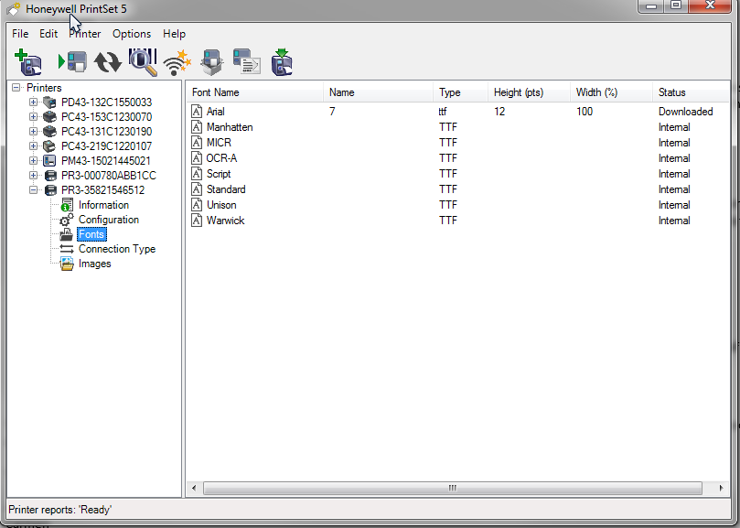Open the Edit menu
The height and width of the screenshot is (528, 740).
click(48, 34)
